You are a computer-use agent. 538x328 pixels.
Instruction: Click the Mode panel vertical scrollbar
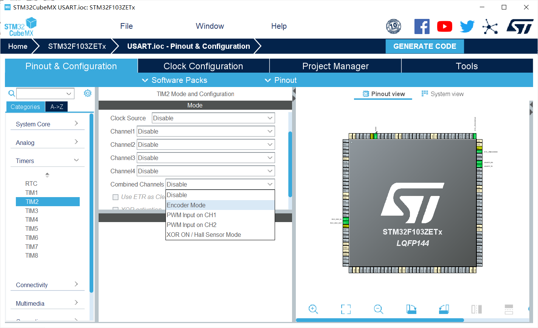[x=290, y=164]
